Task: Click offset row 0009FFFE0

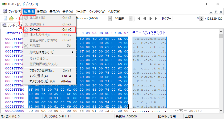Action: click(15, 102)
